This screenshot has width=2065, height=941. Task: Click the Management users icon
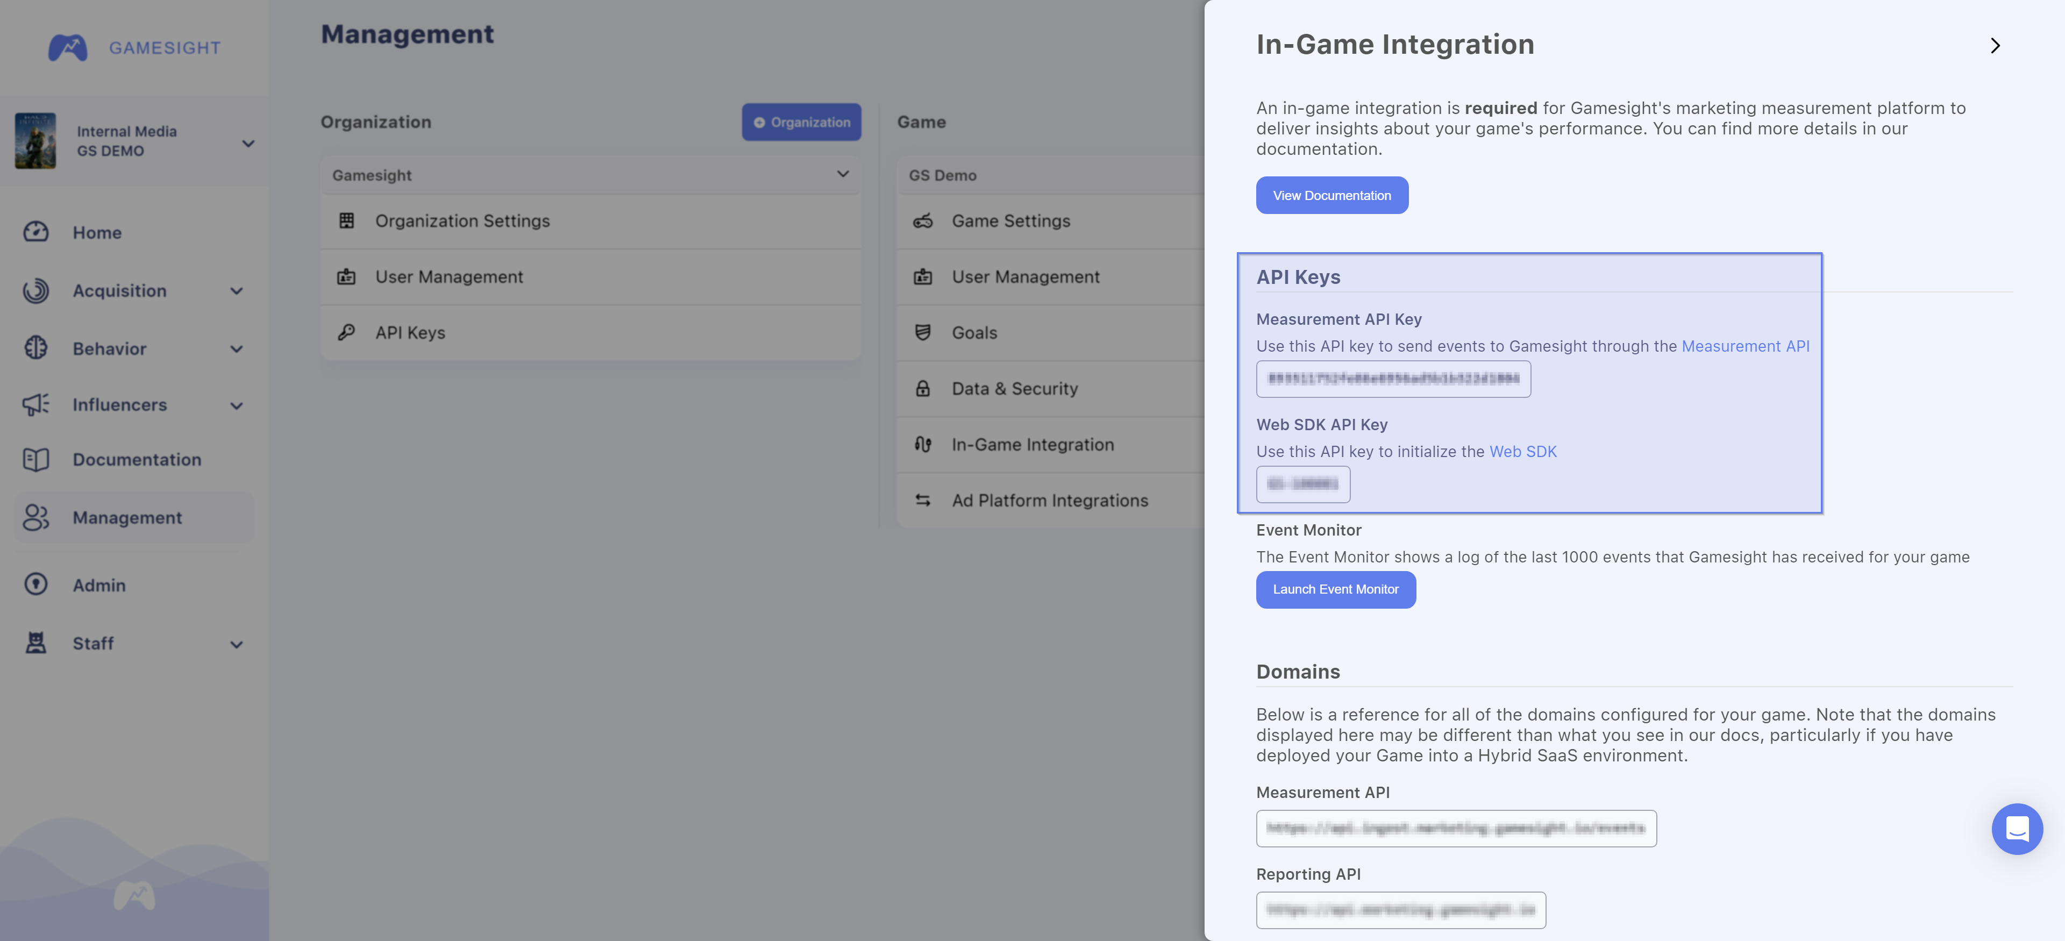coord(35,517)
